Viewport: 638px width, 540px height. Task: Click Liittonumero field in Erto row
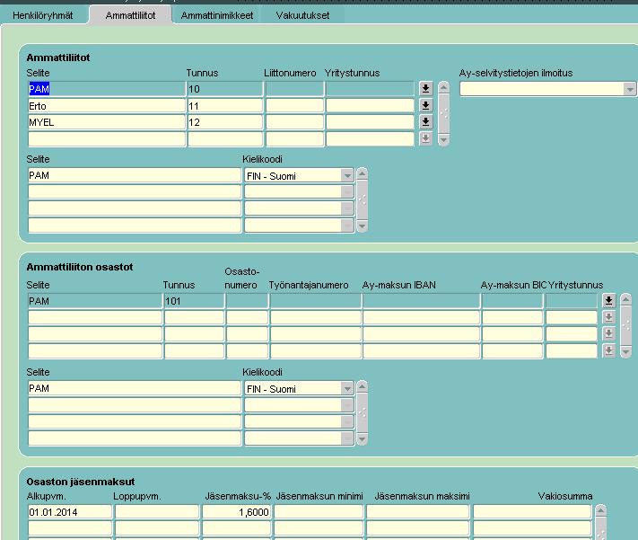pos(294,106)
